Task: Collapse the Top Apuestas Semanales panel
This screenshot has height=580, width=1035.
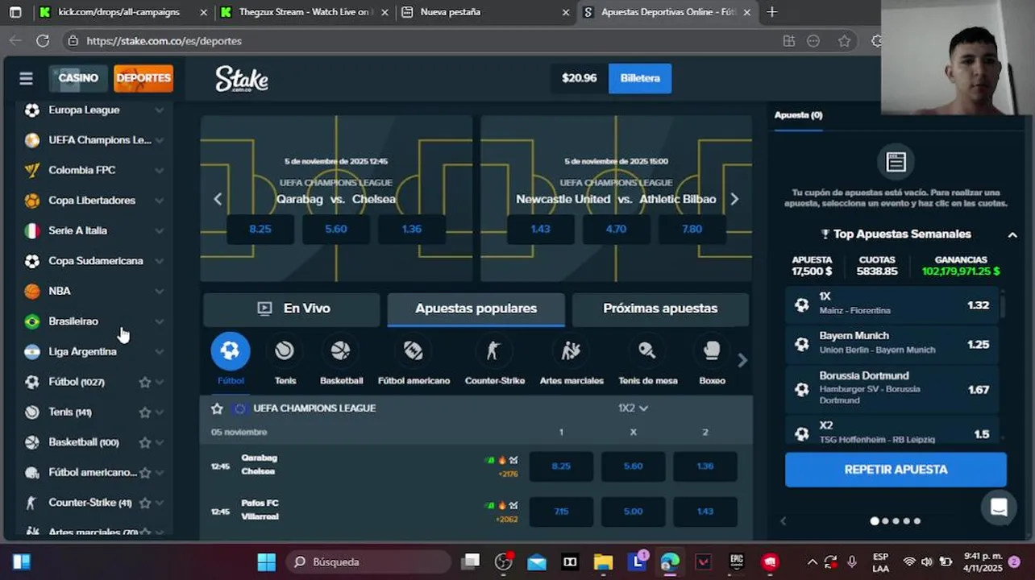Action: click(x=1012, y=234)
